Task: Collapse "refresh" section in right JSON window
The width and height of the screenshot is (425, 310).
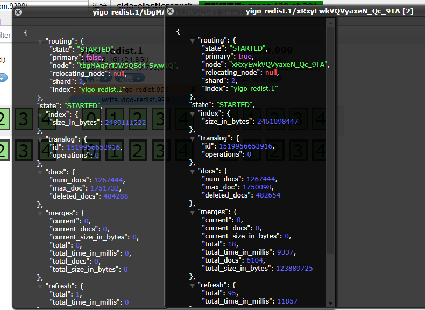Action: tap(193, 286)
